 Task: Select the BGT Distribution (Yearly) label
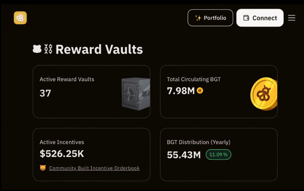click(x=199, y=142)
